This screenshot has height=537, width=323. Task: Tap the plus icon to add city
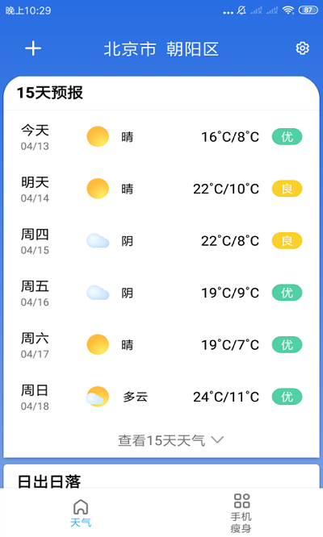point(33,48)
